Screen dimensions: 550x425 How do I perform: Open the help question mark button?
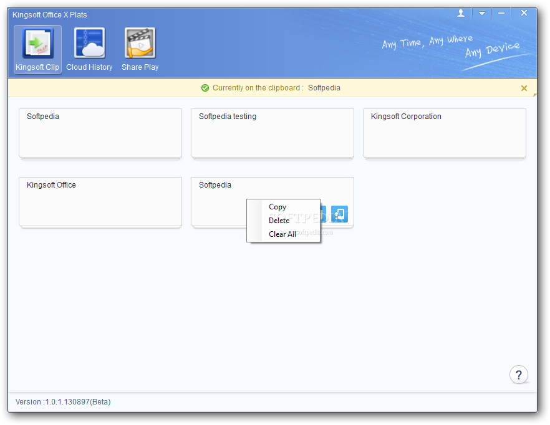pyautogui.click(x=518, y=375)
